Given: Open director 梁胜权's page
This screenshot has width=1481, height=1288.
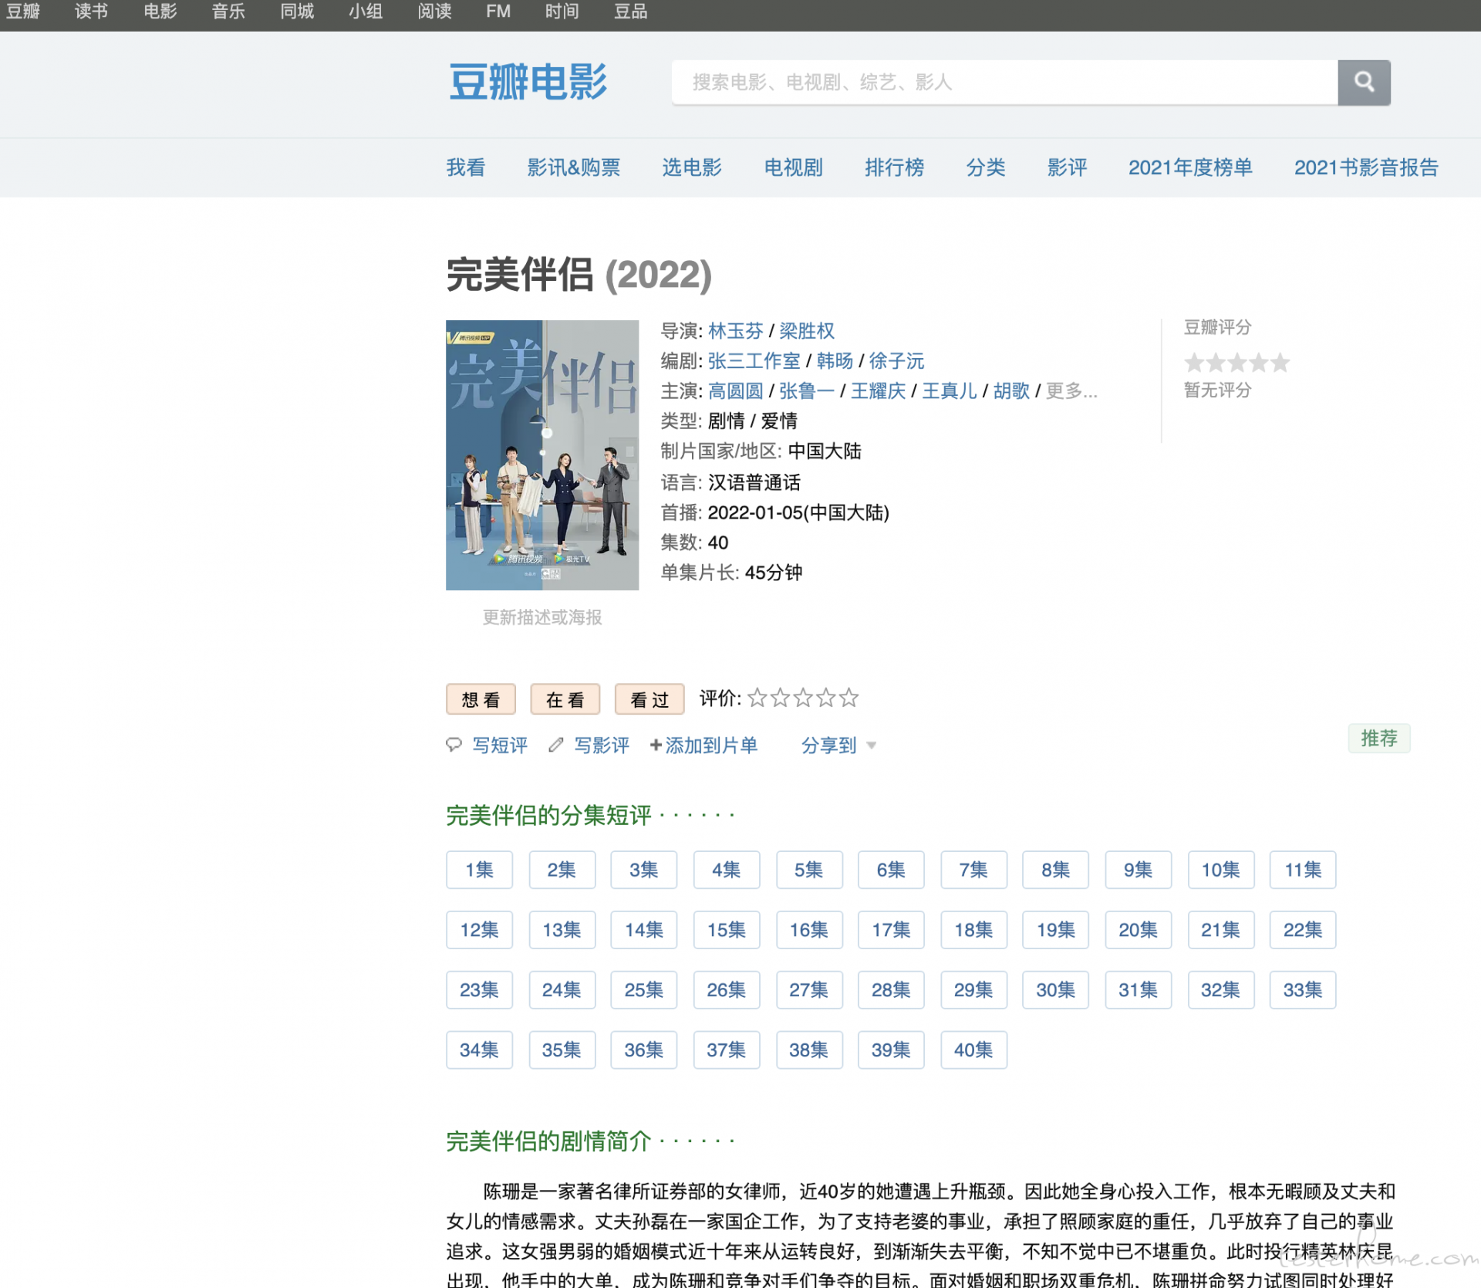Looking at the screenshot, I should point(807,331).
